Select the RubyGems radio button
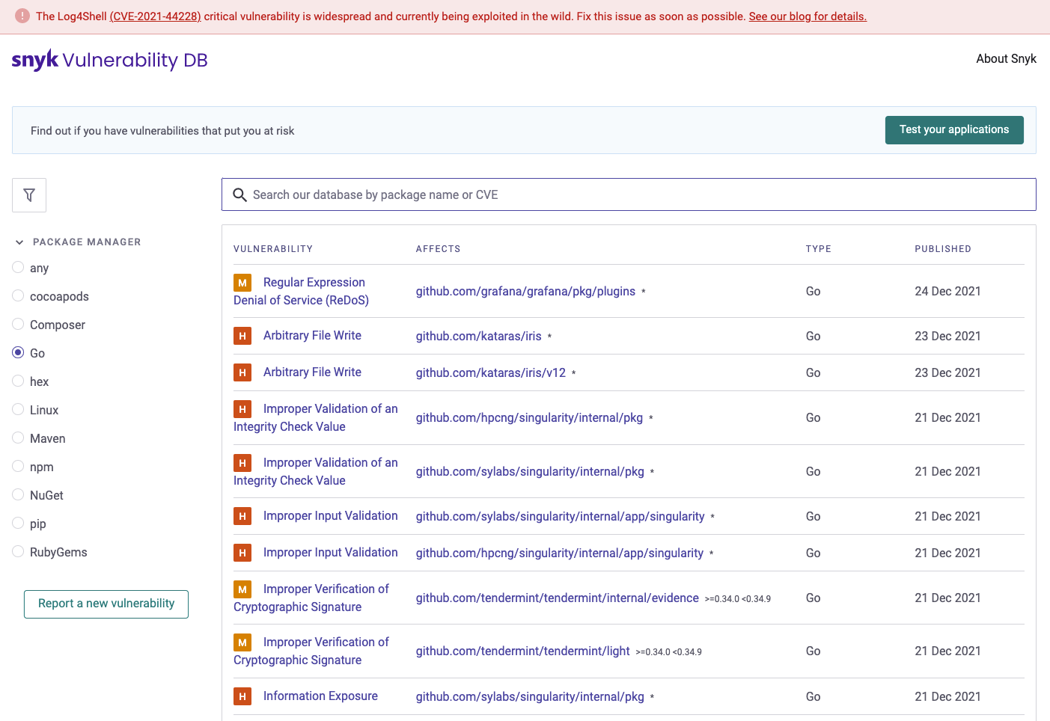 (18, 551)
